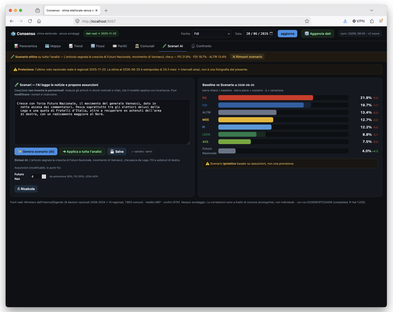Open the downloads panel
This screenshot has width=393, height=312.
click(345, 21)
